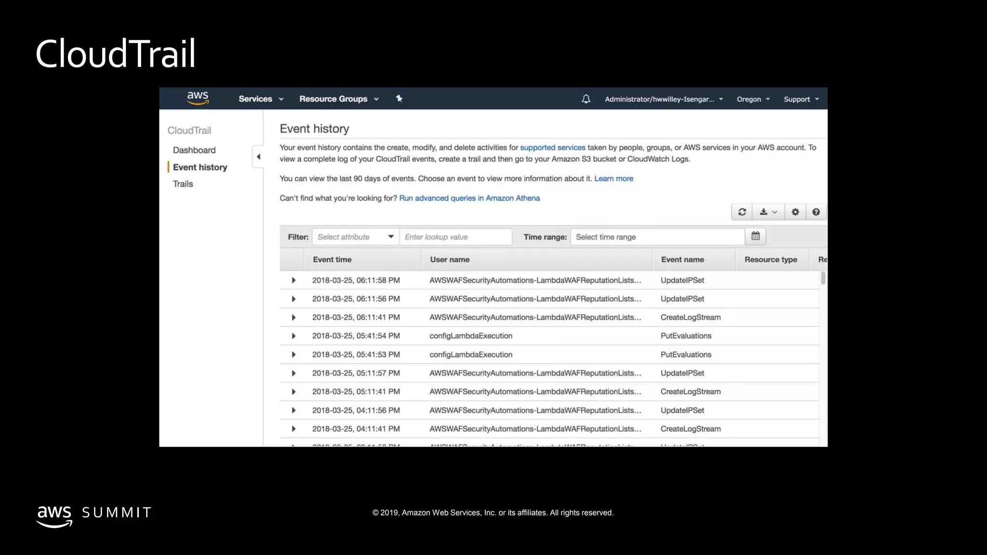
Task: Select Event history in the sidebar
Action: (200, 167)
